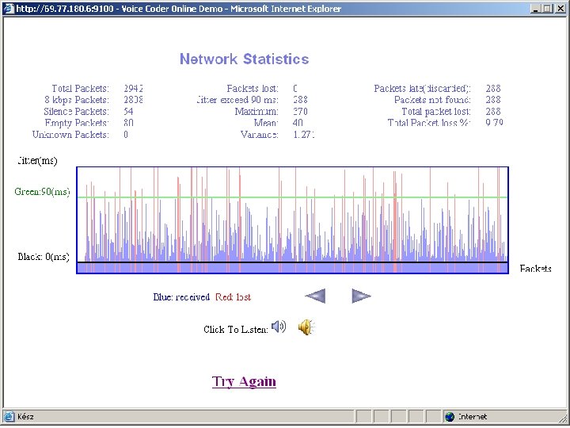This screenshot has height=428, width=570.
Task: Click the Network Statistics heading
Action: pyautogui.click(x=245, y=59)
